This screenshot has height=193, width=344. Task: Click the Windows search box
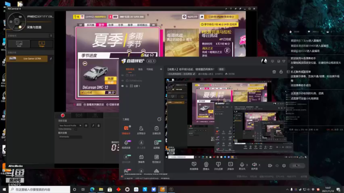pos(40,189)
